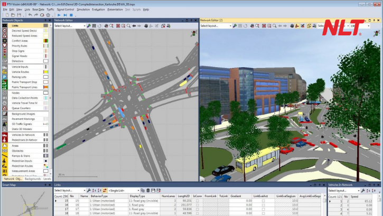Click the undo arrow in main toolbar
This screenshot has width=383, height=216.
coord(31,15)
